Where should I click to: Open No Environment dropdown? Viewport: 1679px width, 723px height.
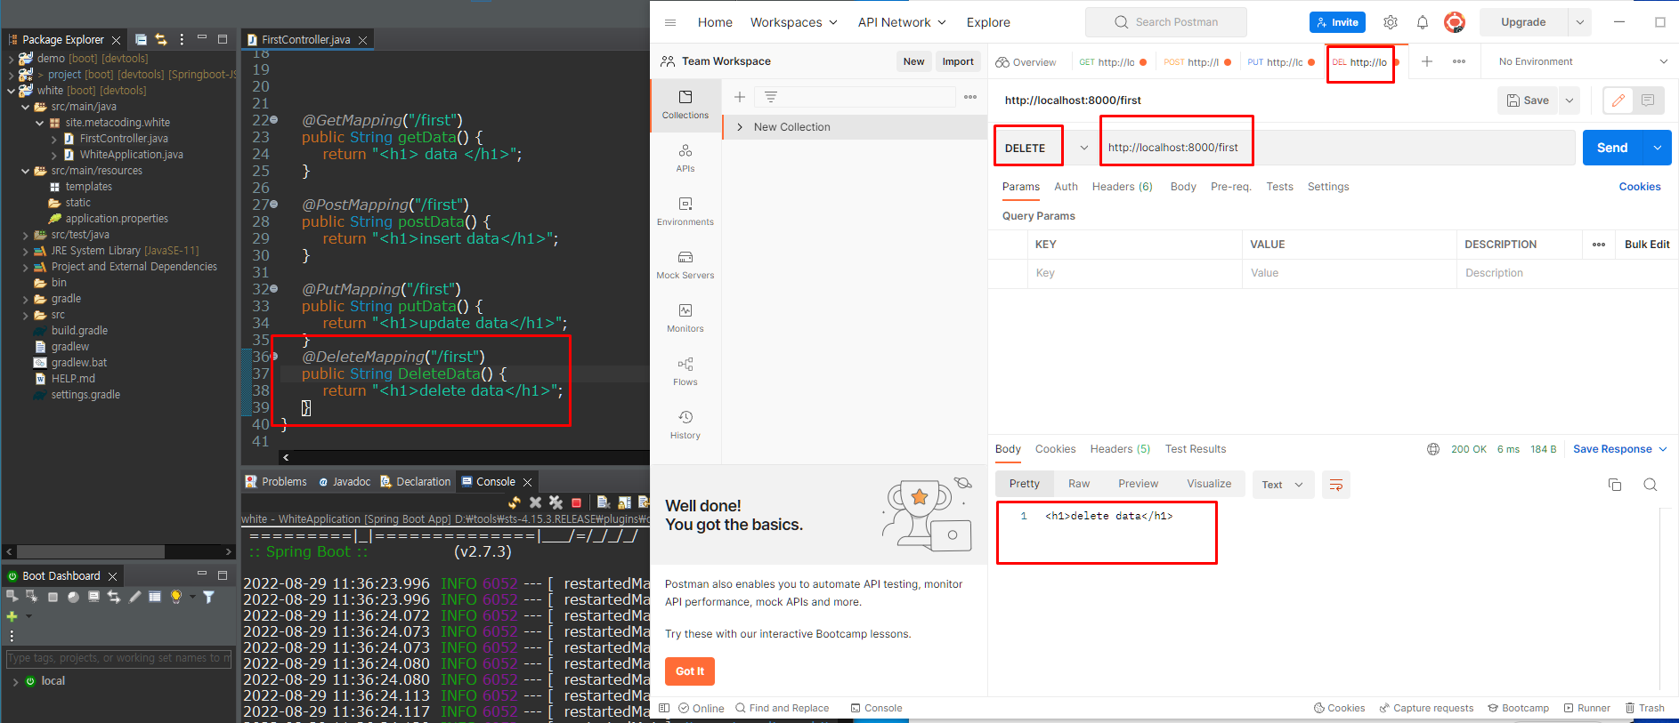click(1583, 61)
